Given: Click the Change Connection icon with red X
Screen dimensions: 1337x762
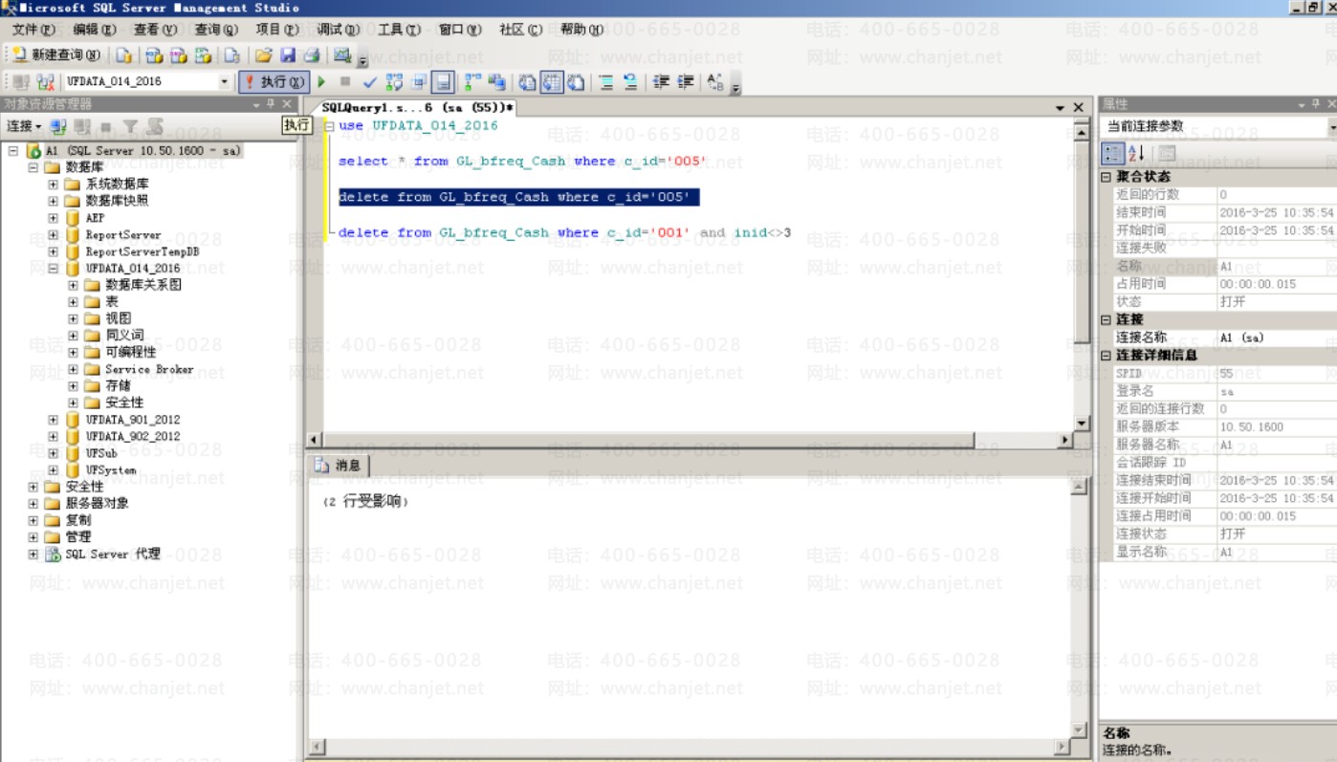Looking at the screenshot, I should click(x=45, y=82).
